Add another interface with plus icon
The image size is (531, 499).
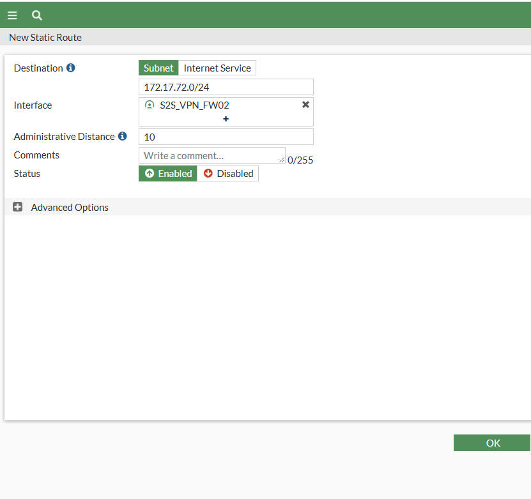226,119
